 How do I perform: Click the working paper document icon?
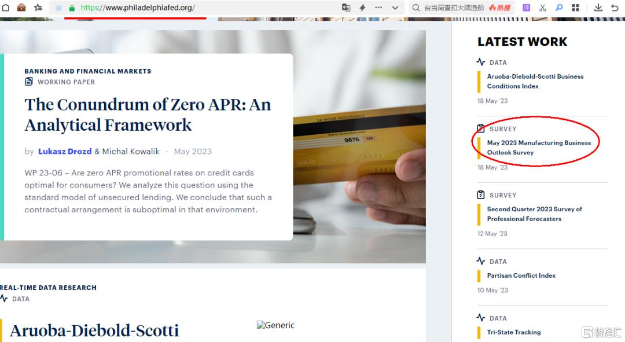(29, 82)
